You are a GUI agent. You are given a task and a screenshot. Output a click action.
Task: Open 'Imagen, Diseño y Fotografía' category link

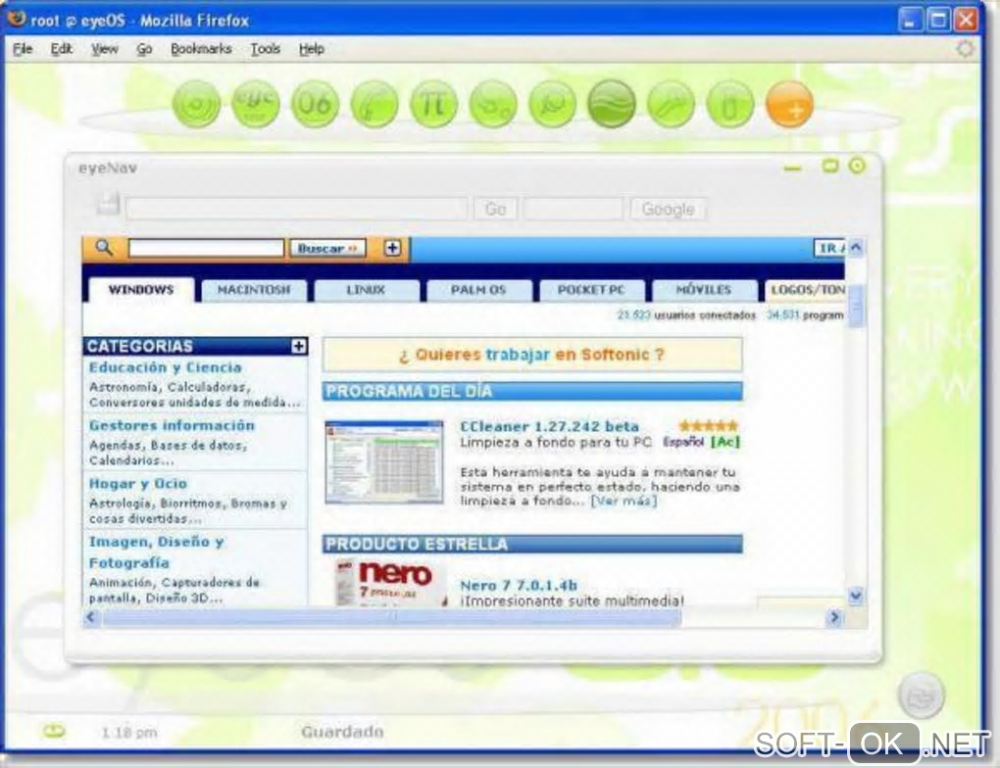point(156,552)
